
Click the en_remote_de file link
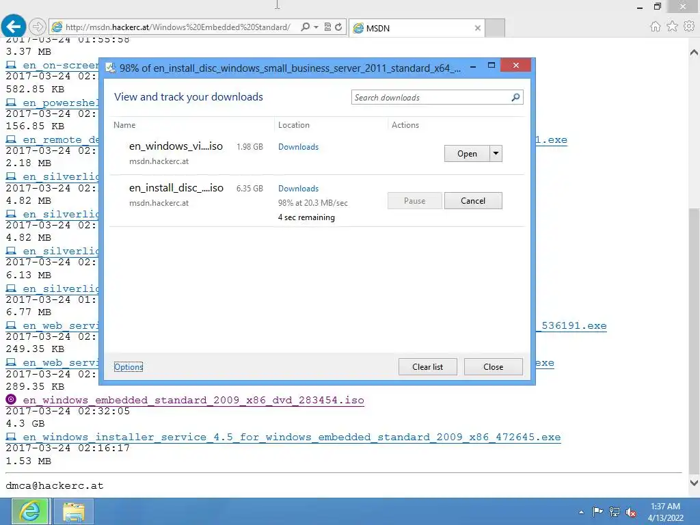61,139
